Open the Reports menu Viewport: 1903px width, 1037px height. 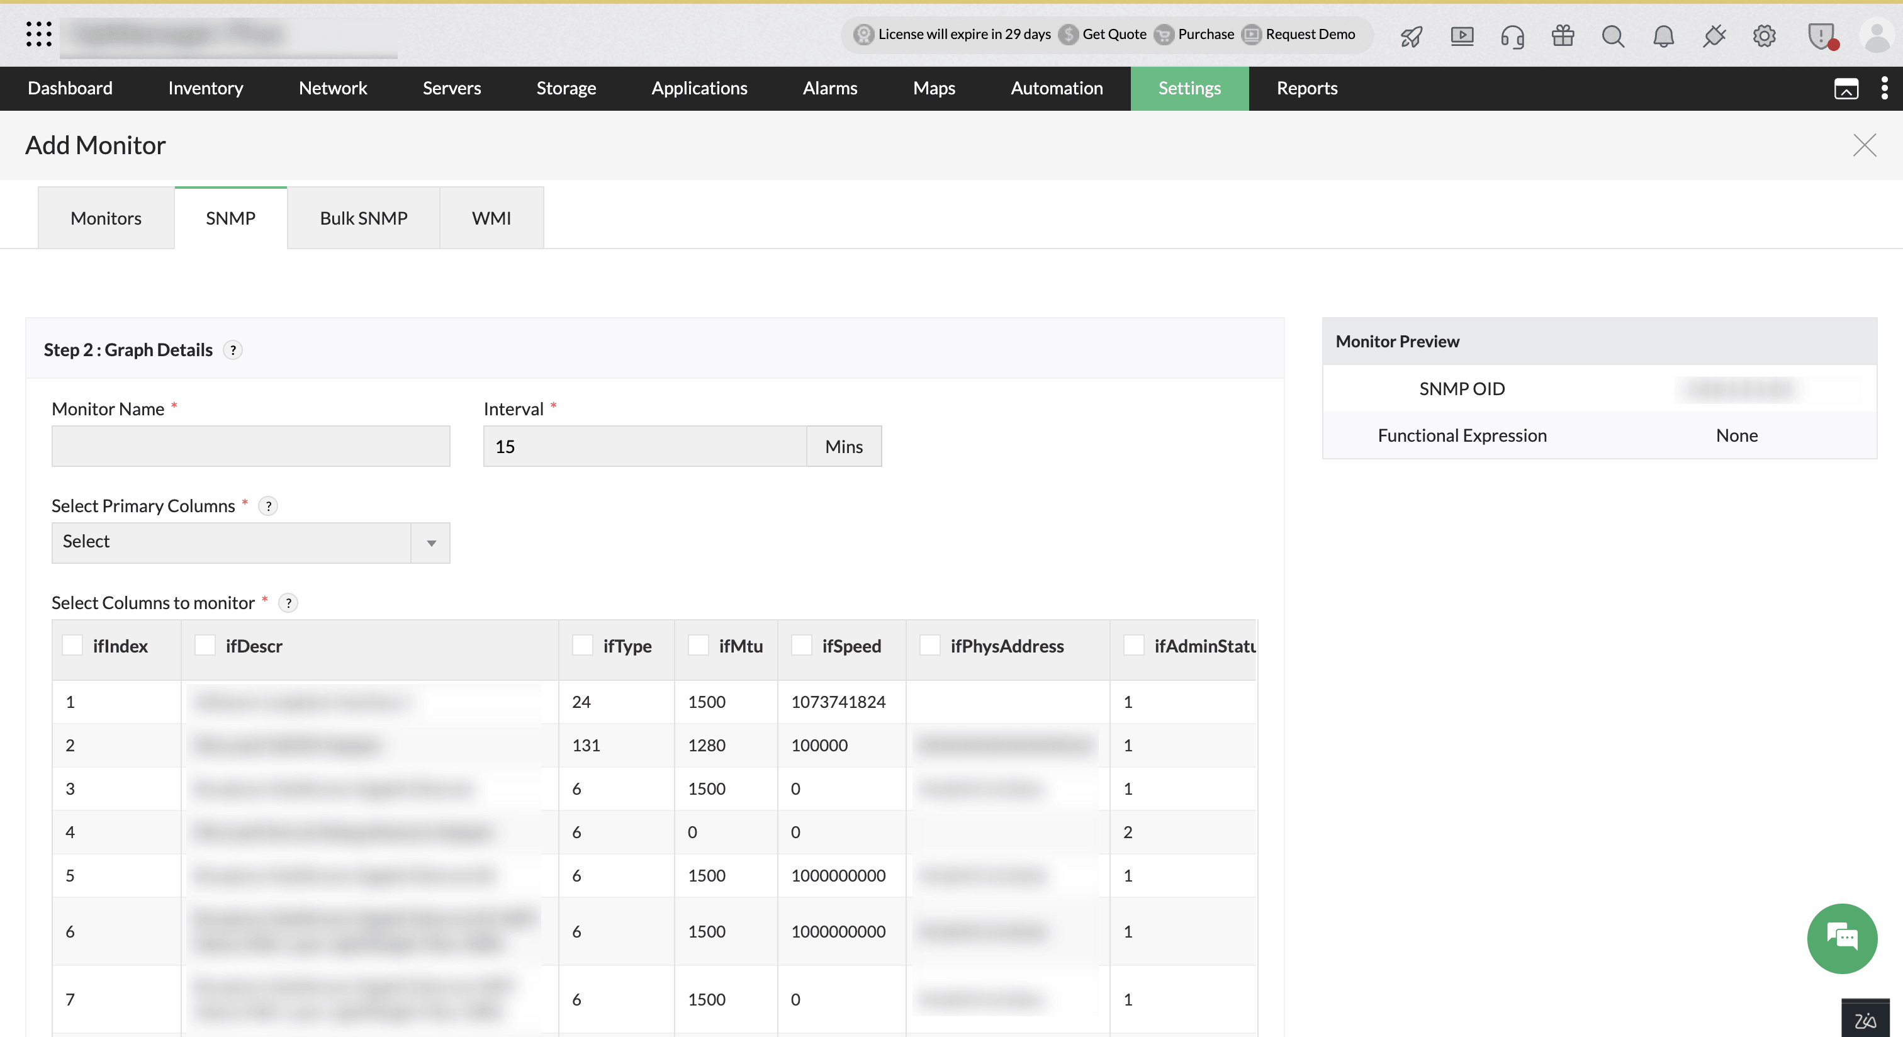pos(1307,88)
